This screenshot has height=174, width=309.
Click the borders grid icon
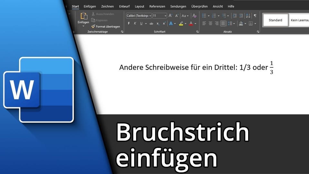[251, 24]
